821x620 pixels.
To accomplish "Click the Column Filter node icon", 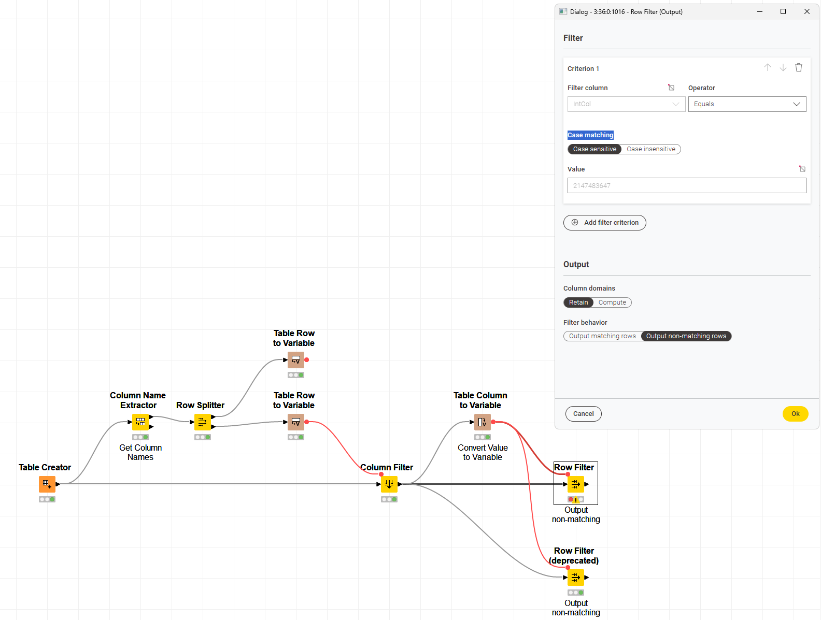I will point(389,484).
